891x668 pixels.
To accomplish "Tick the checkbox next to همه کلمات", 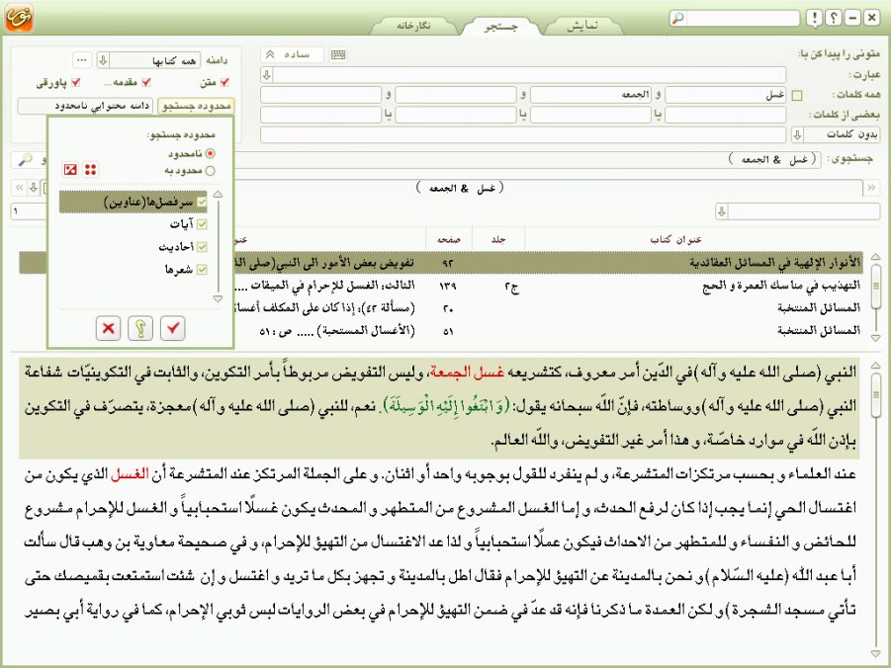I will (797, 96).
